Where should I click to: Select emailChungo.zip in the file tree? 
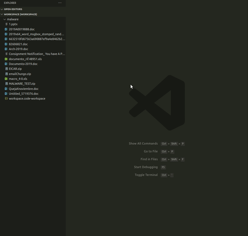pos(20,74)
